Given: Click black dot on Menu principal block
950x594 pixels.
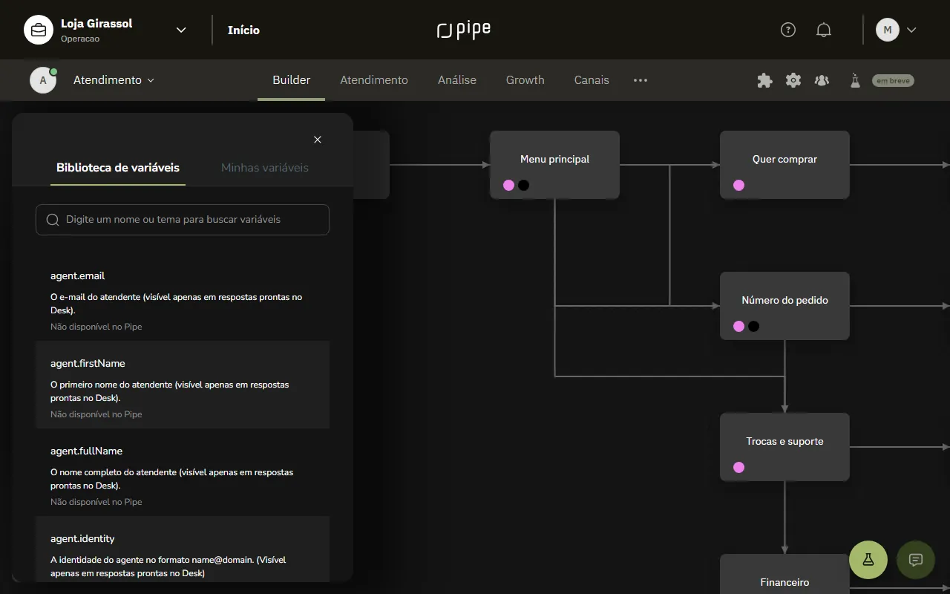Looking at the screenshot, I should point(523,185).
